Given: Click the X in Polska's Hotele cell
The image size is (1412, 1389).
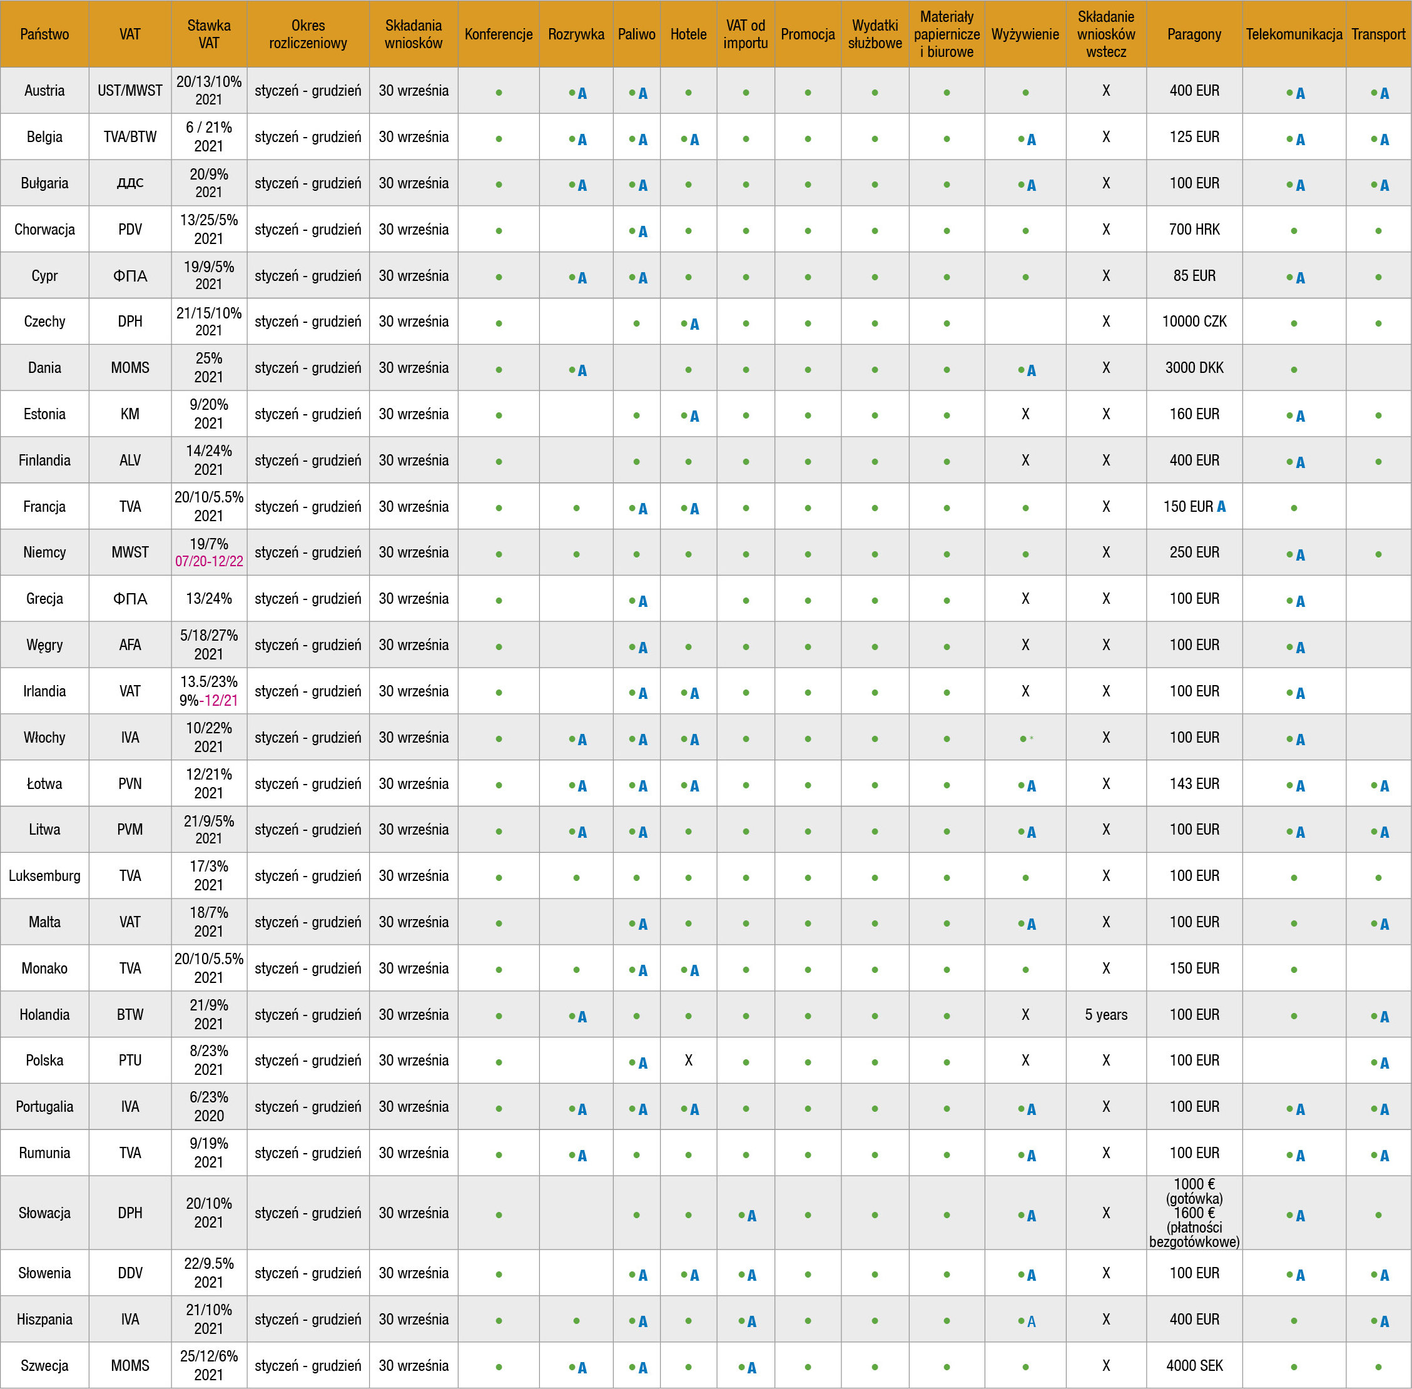Looking at the screenshot, I should point(689,1060).
